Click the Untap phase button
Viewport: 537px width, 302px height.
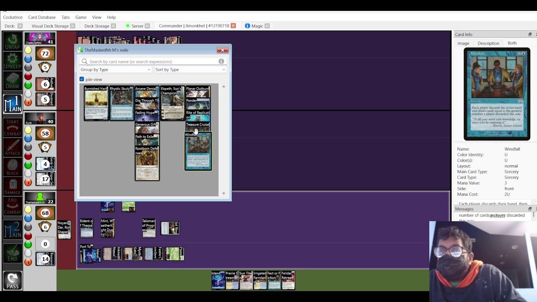click(x=13, y=42)
